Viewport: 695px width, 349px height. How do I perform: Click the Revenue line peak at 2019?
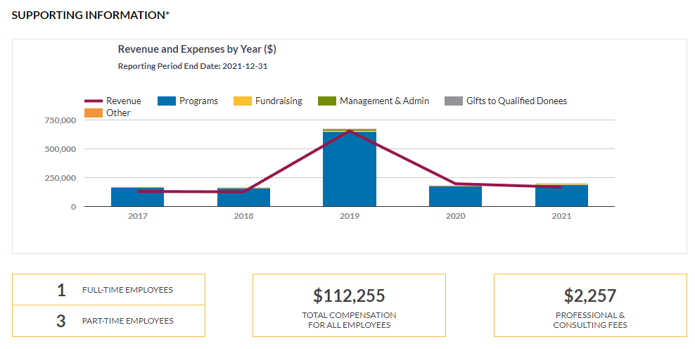350,131
